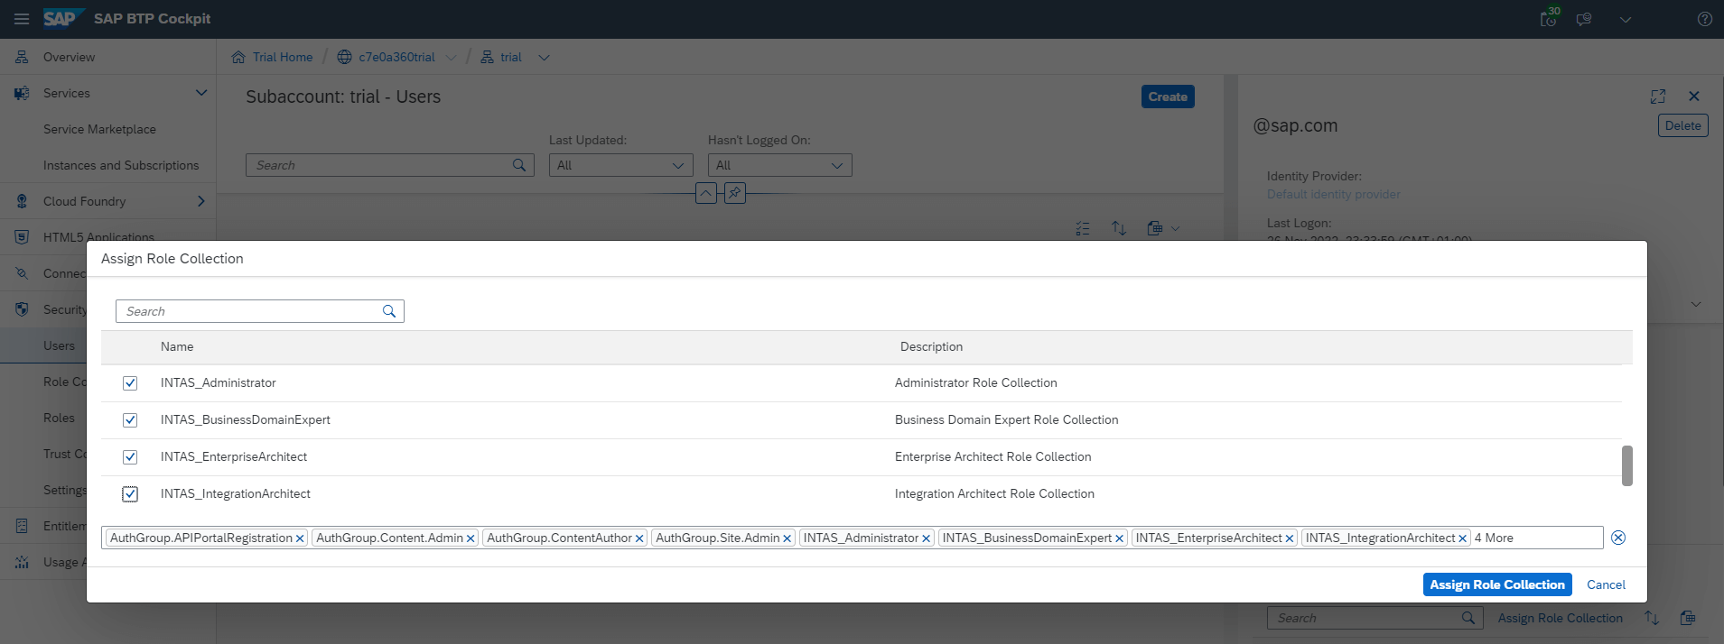Viewport: 1724px width, 644px height.
Task: Show the 4 More selected tokens
Action: tap(1494, 538)
